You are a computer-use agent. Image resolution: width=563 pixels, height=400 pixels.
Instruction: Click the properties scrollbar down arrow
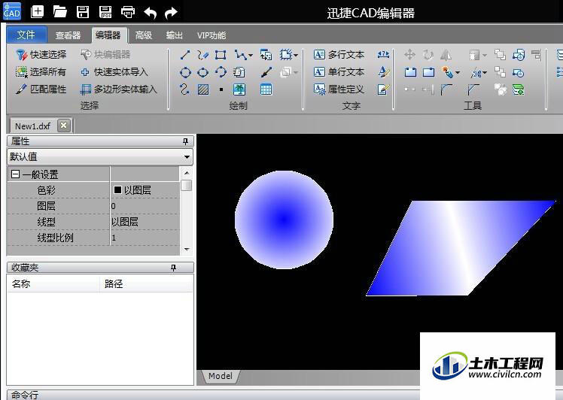[x=187, y=250]
